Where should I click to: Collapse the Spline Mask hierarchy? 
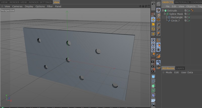point(165,14)
